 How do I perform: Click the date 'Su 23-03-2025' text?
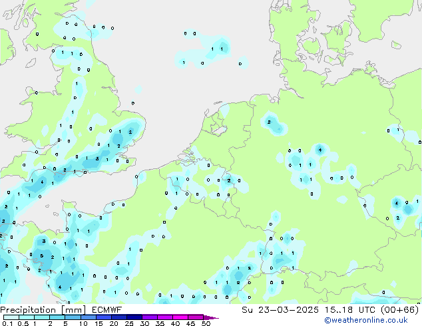point(280,310)
